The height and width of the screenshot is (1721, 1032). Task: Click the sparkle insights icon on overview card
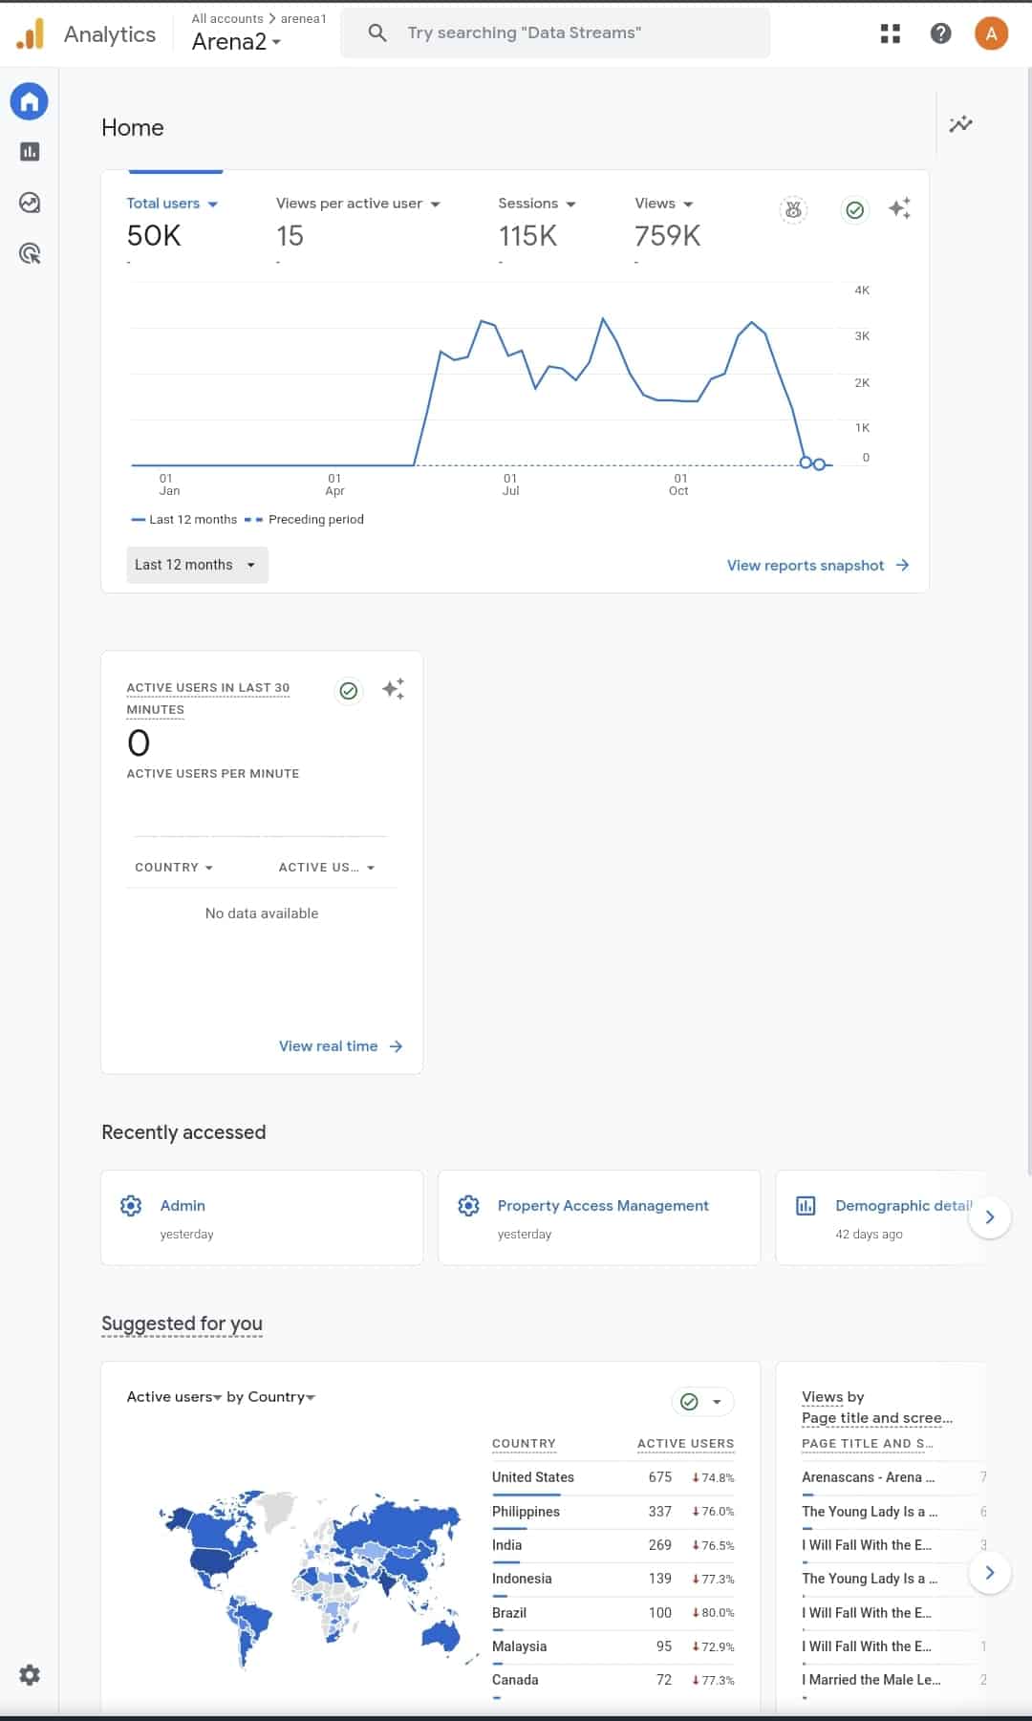point(899,208)
